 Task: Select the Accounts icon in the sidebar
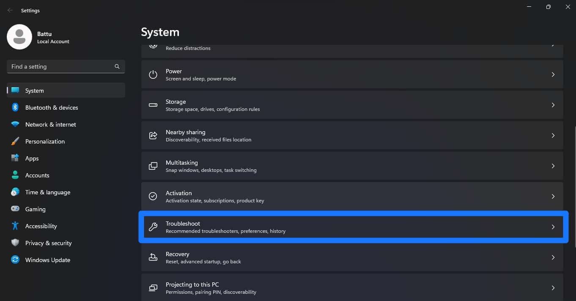pyautogui.click(x=15, y=175)
